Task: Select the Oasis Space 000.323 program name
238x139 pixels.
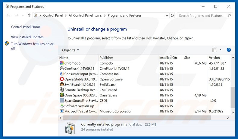Action: 81,95
